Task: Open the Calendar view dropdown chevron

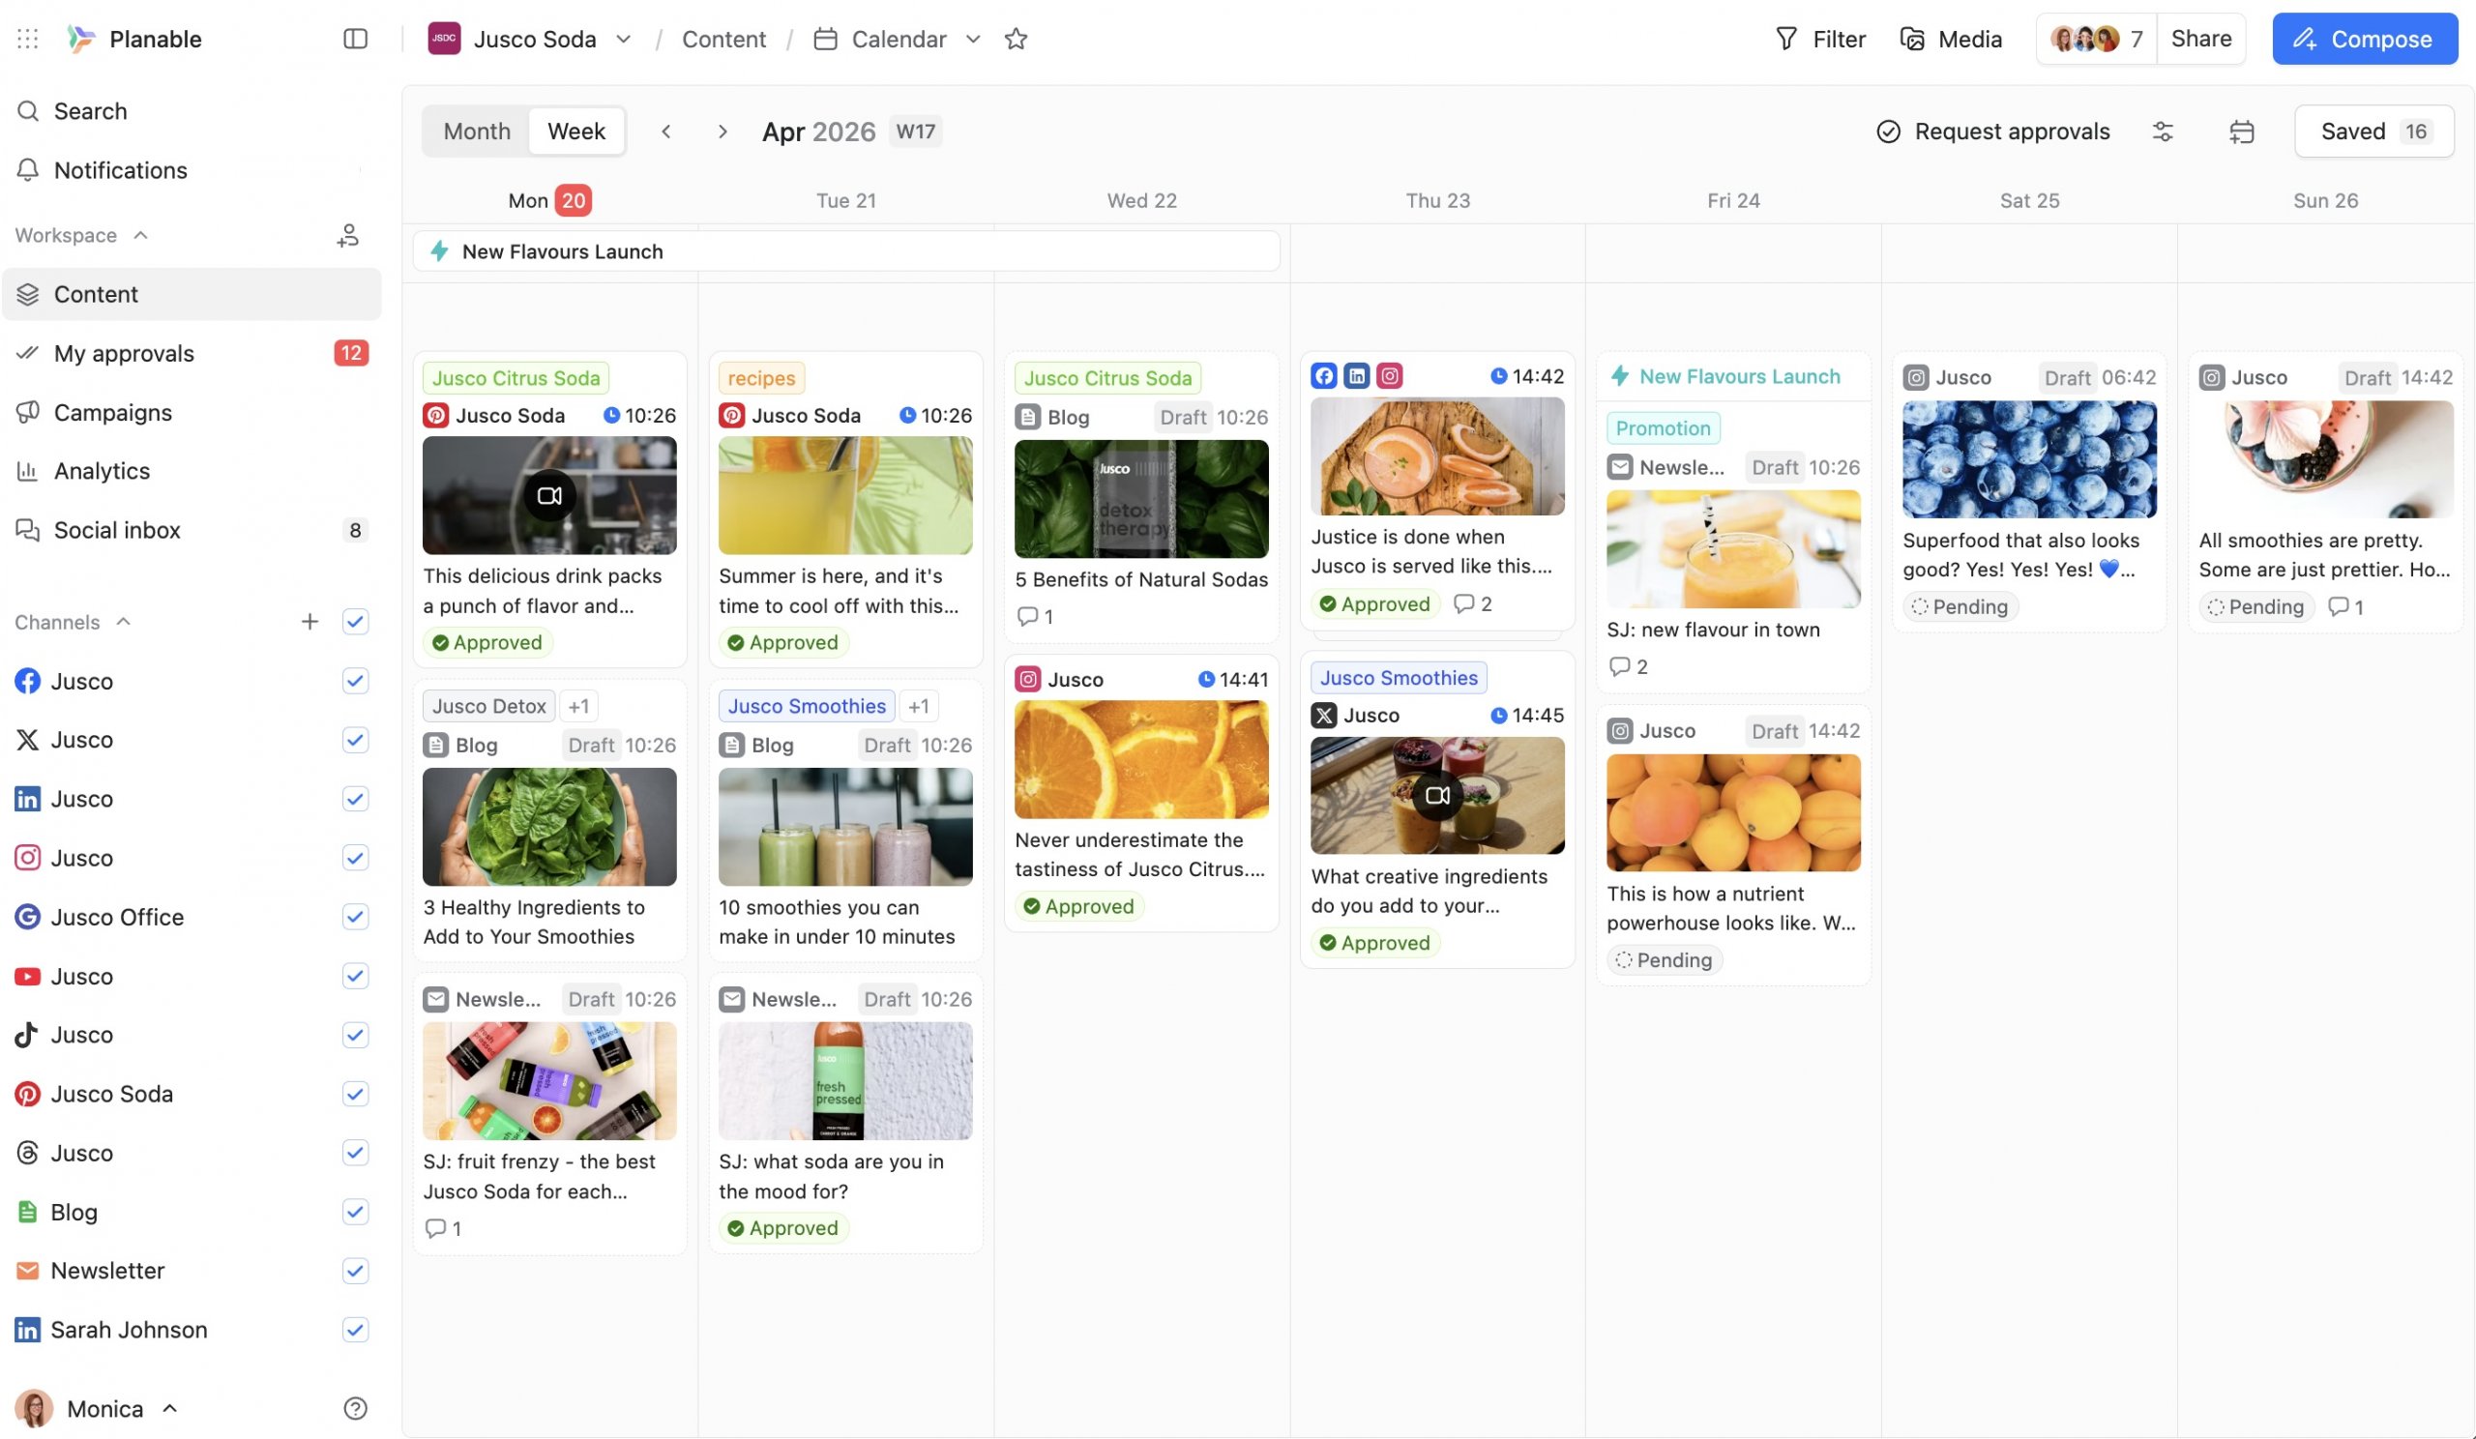Action: 973,39
